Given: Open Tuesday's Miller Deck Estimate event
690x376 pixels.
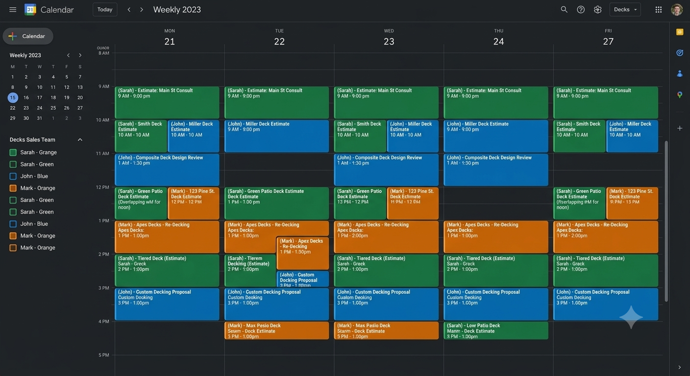Looking at the screenshot, I should [277, 136].
